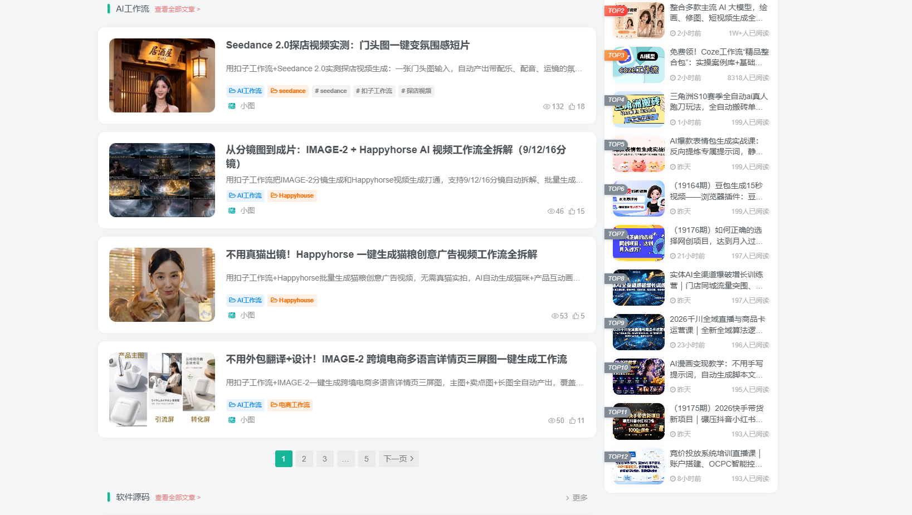Image resolution: width=912 pixels, height=515 pixels.
Task: Click the AI工作流 查看全部文章 link
Action: 177,9
